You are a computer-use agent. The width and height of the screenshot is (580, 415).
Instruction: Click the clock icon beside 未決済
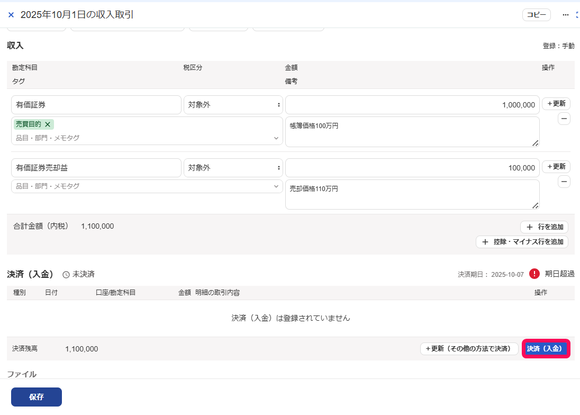(66, 274)
